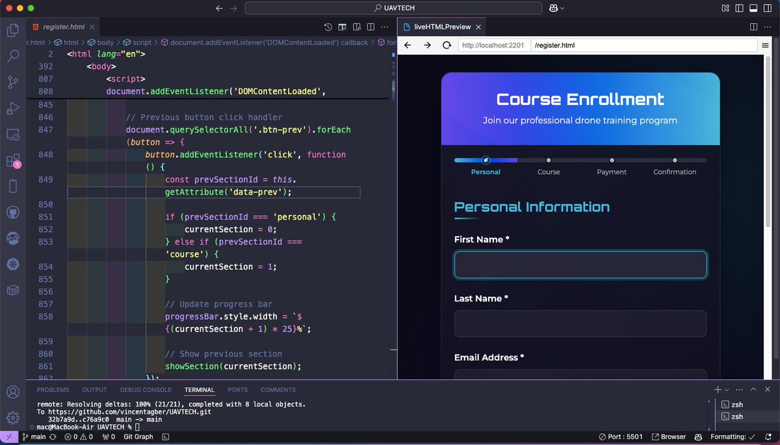Navigate back using title bar arrow
780x445 pixels.
218,8
